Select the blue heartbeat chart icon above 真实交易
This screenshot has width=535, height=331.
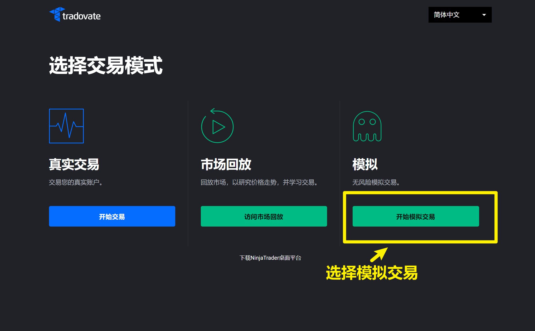66,126
